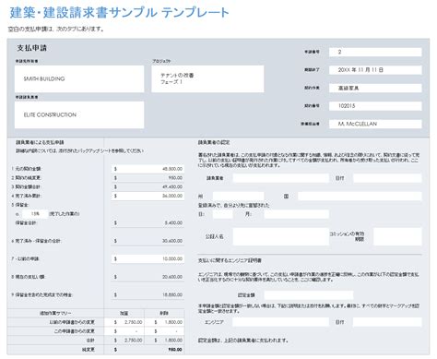437x359 pixels.
Task: Click the 月: month input field
Action: [297, 214]
